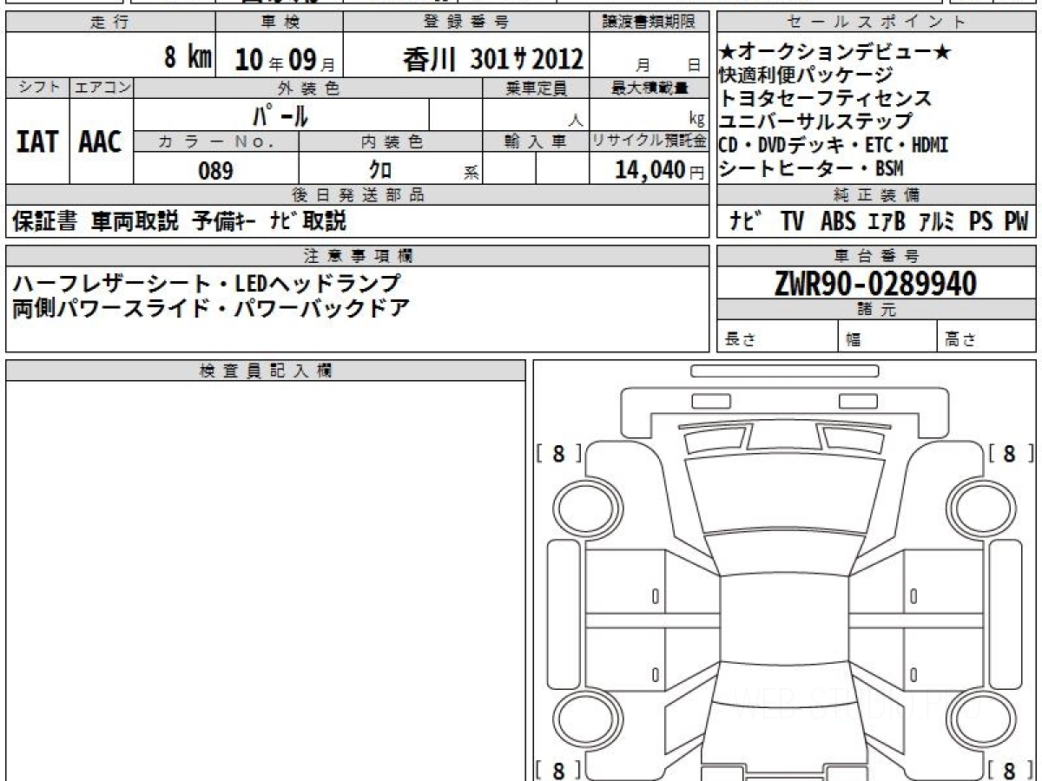Select the color number 089

pyautogui.click(x=216, y=170)
